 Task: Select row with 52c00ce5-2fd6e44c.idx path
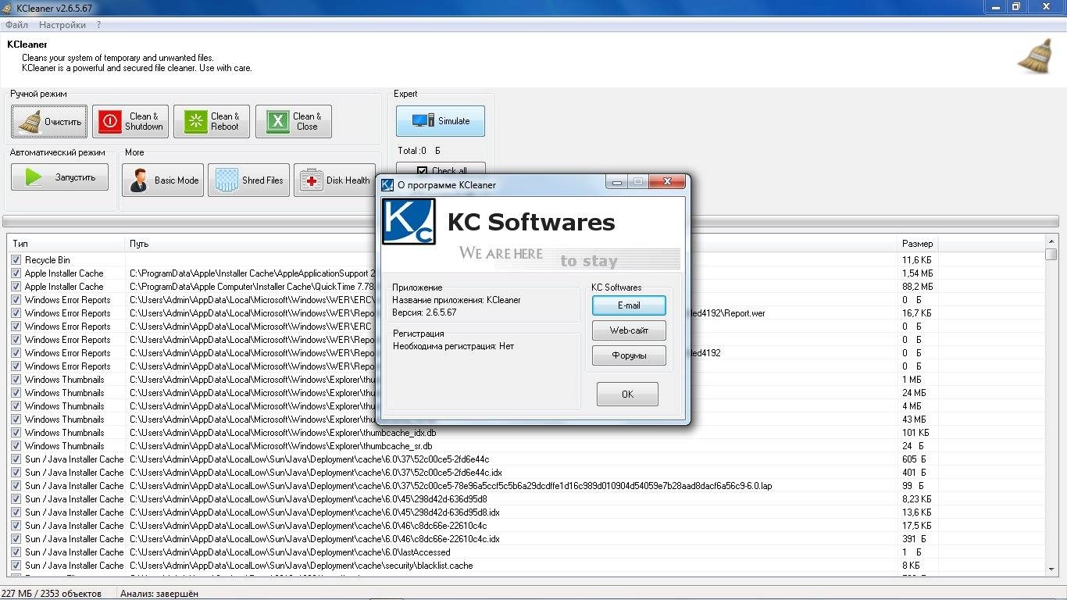[316, 472]
